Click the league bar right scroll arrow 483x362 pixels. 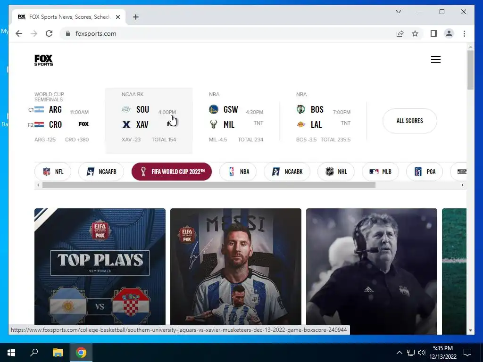462,185
